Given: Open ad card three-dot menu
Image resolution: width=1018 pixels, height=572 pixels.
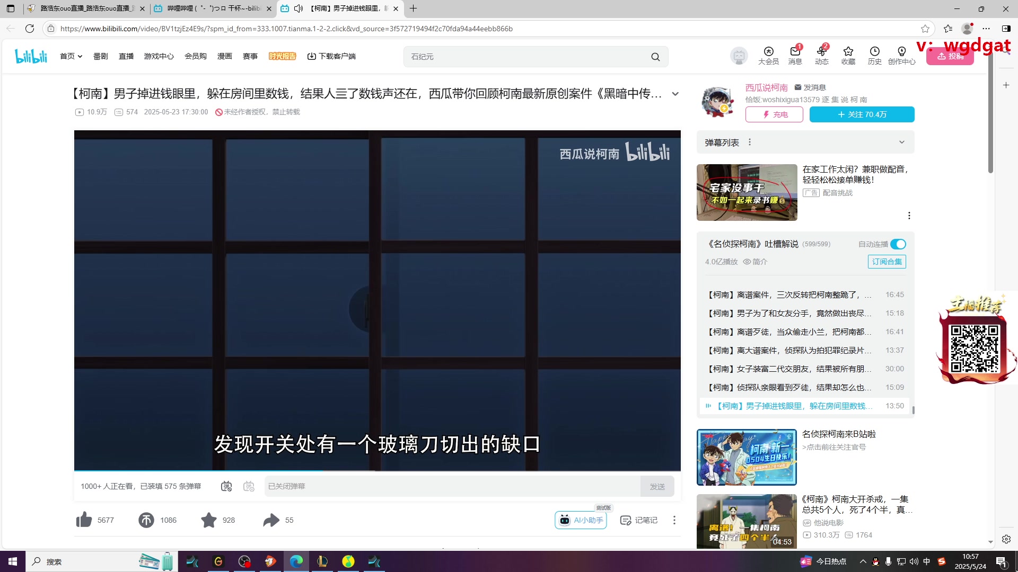Looking at the screenshot, I should pos(909,216).
